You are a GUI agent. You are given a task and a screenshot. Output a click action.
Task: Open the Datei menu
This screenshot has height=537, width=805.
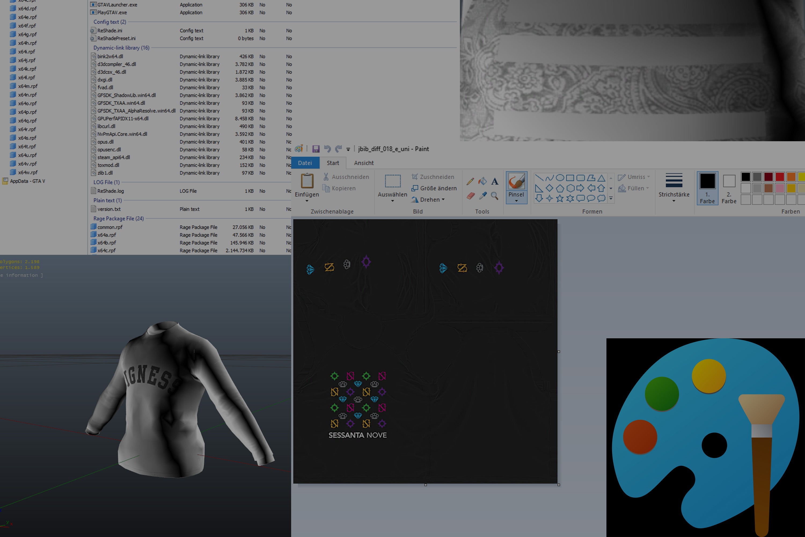tap(305, 163)
